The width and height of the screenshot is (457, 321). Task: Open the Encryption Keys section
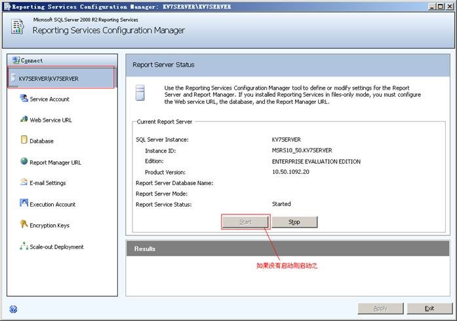[49, 226]
